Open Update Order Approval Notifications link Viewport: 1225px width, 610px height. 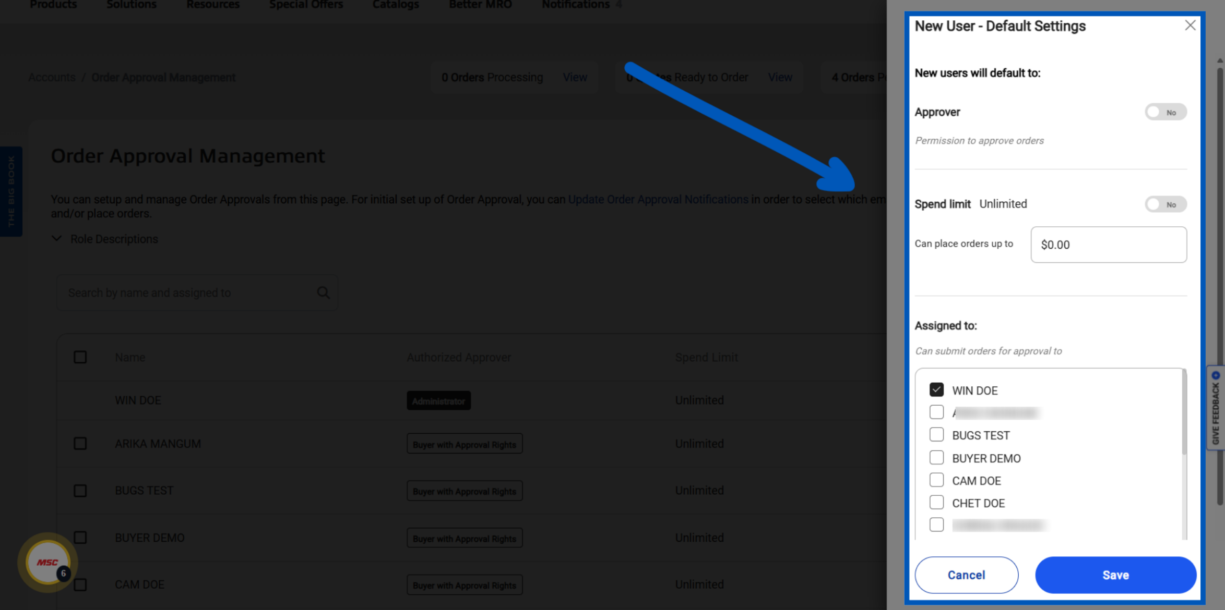[658, 199]
